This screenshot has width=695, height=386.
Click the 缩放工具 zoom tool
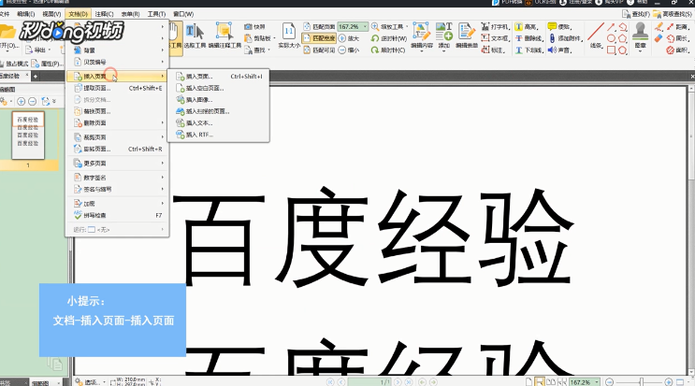[x=389, y=27]
